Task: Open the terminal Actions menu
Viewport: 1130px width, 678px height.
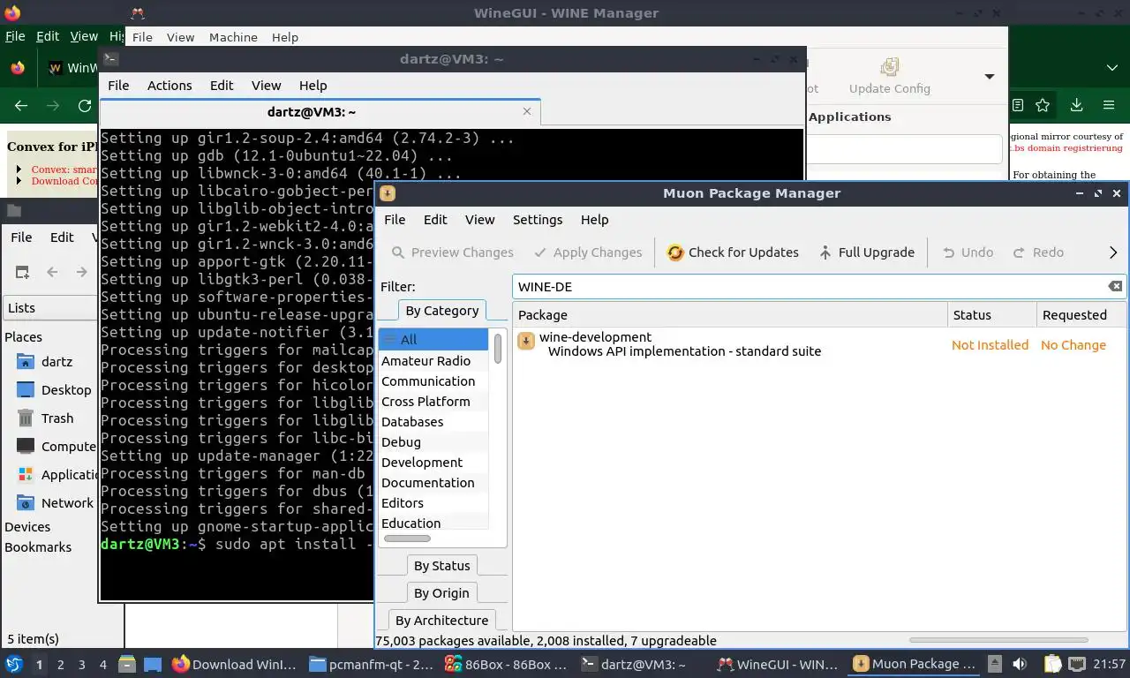Action: 169,86
